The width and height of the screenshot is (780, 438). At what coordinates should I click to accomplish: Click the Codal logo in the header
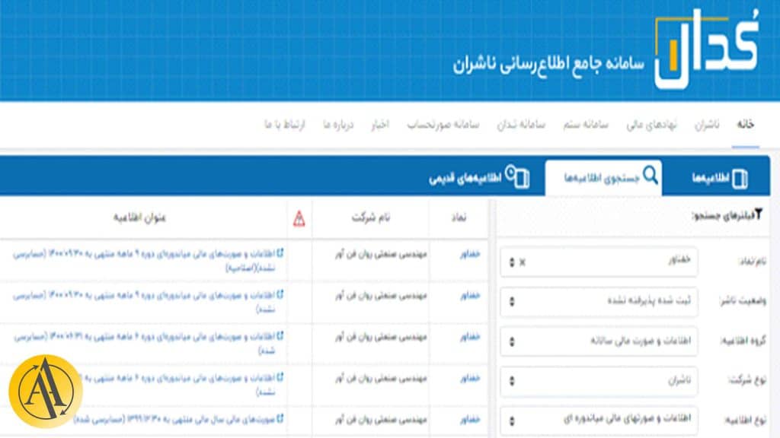pyautogui.click(x=708, y=49)
